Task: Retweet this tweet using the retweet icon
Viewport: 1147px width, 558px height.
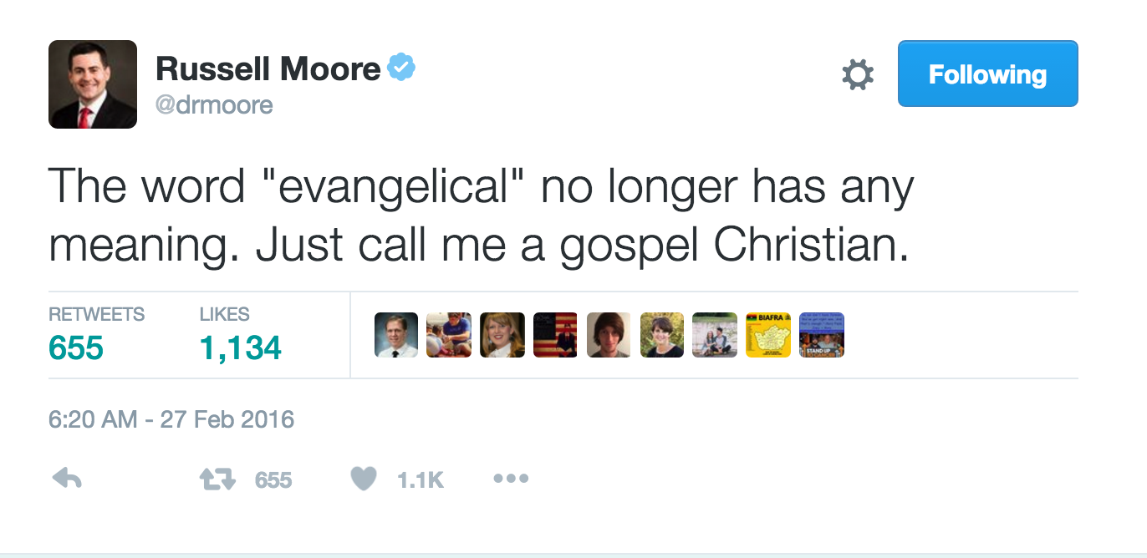Action: point(219,479)
